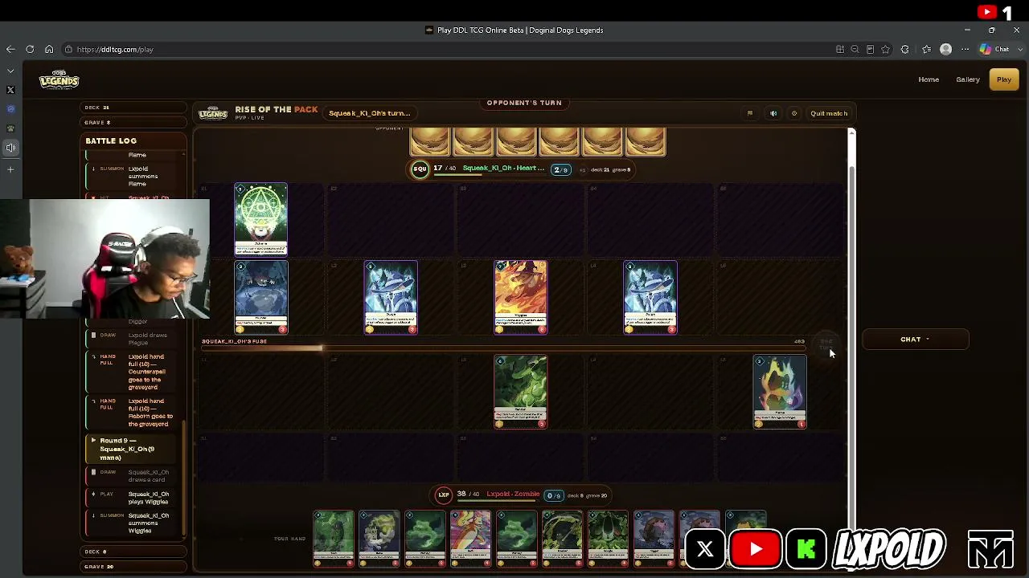1029x578 pixels.
Task: Click the Dogs Legends site logo
Action: [59, 79]
